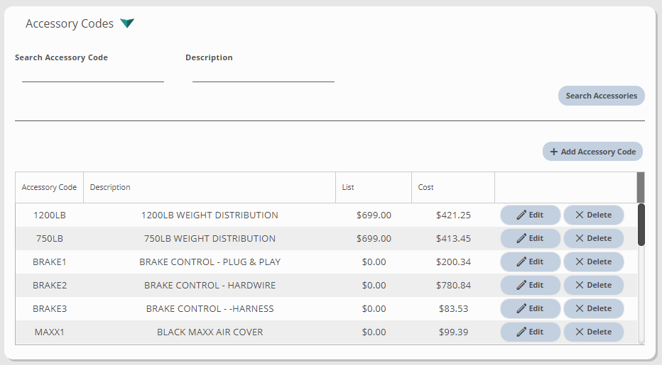Click description 1200LB WEIGHT DISTRIBUTION
Screen dimensions: 662x365
pyautogui.click(x=210, y=215)
